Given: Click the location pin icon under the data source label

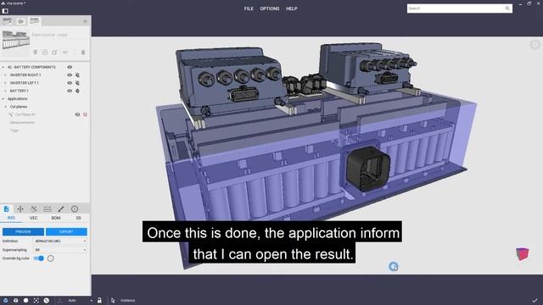Looking at the screenshot, I should click(36, 53).
